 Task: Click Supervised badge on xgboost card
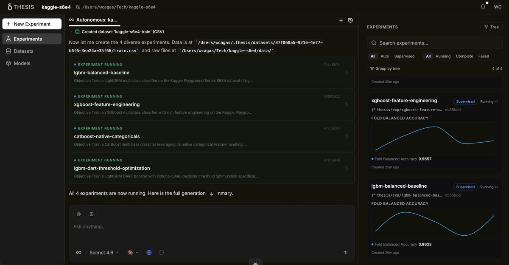click(x=465, y=101)
